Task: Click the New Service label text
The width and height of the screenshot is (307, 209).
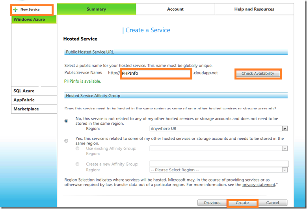Action: pos(30,9)
